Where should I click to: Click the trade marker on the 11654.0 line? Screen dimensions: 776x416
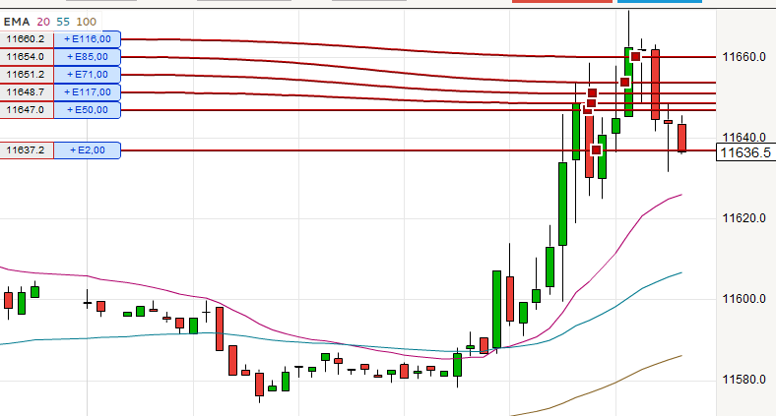point(625,82)
